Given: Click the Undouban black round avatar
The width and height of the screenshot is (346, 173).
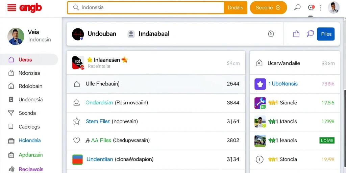Looking at the screenshot, I should [78, 34].
